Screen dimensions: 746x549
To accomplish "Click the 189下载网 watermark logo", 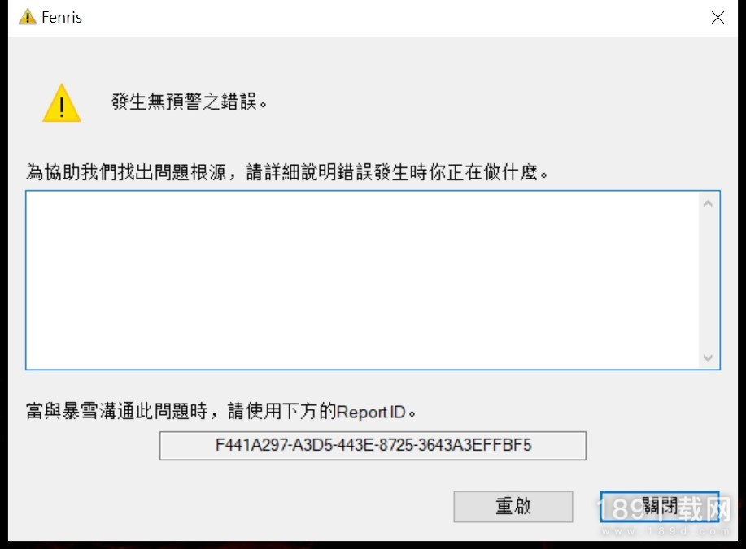I will coord(664,509).
